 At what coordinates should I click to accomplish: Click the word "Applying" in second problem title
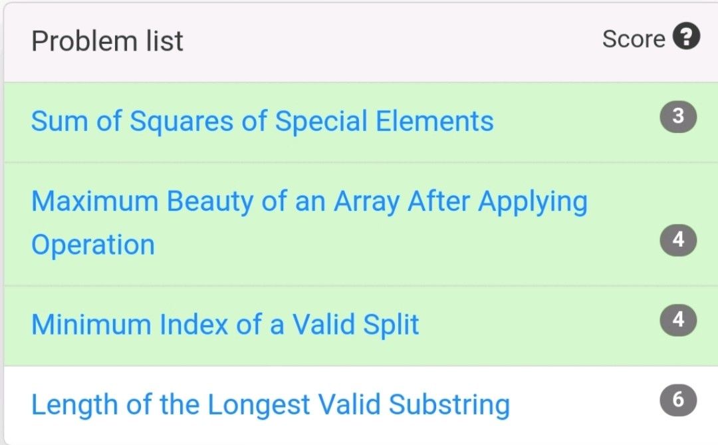[x=533, y=202]
